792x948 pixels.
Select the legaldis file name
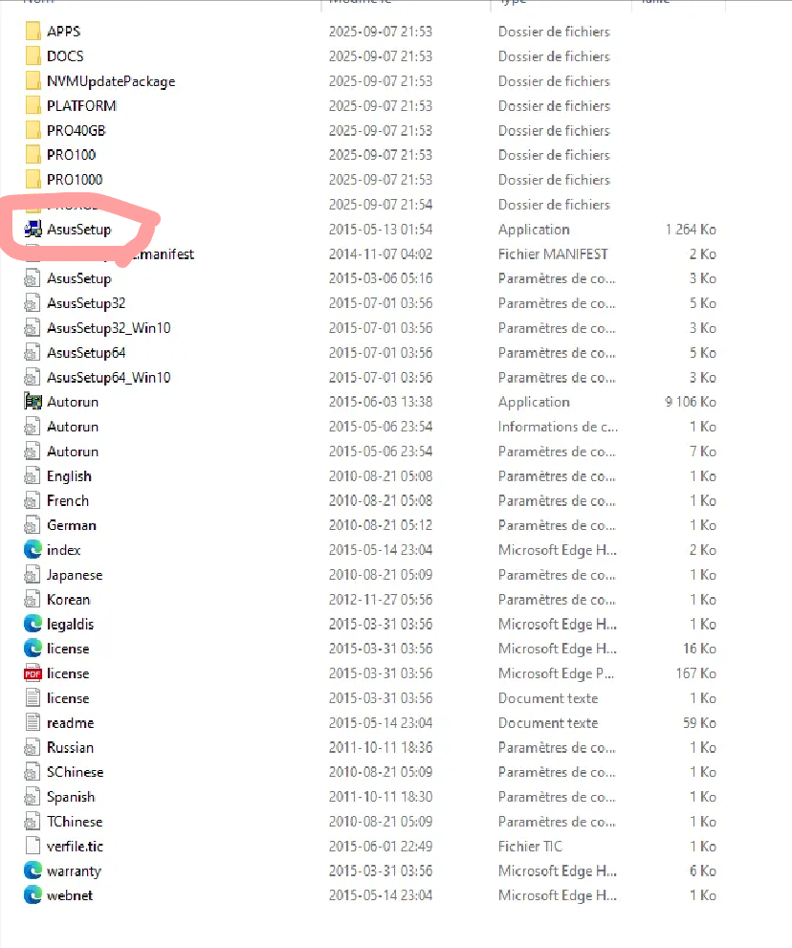point(71,624)
